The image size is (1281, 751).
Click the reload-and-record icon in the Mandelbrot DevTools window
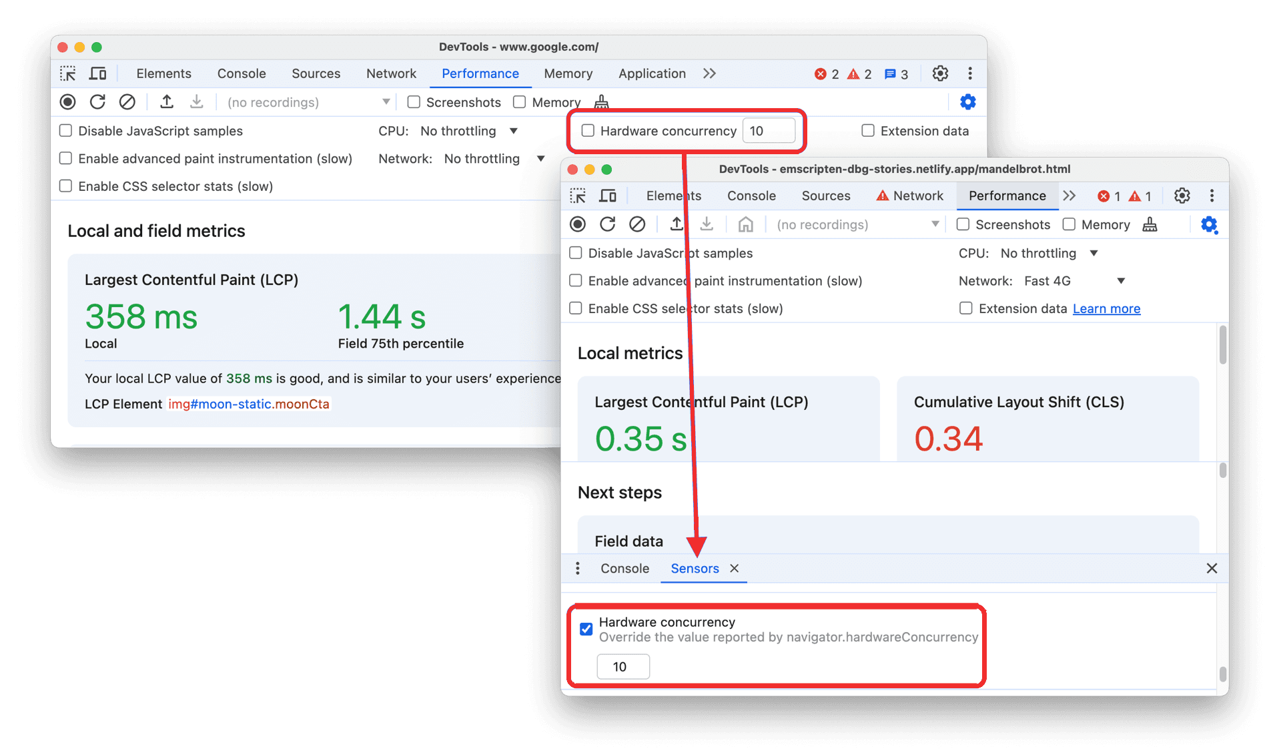(607, 224)
